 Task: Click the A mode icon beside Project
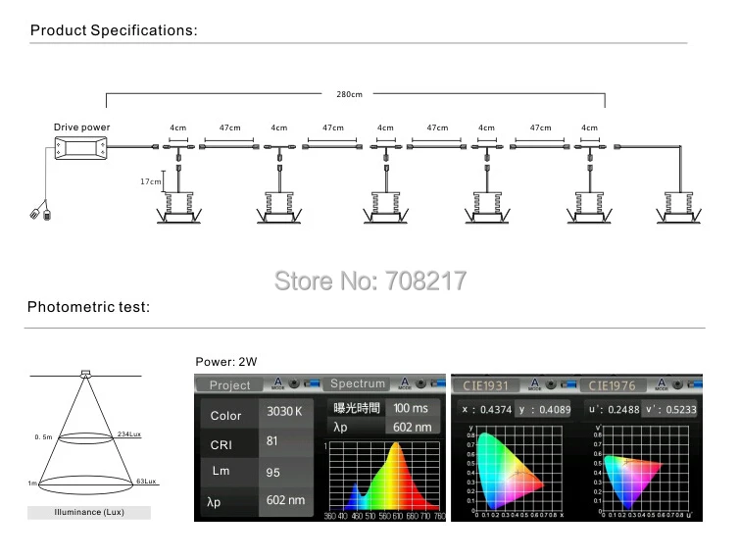click(x=278, y=383)
